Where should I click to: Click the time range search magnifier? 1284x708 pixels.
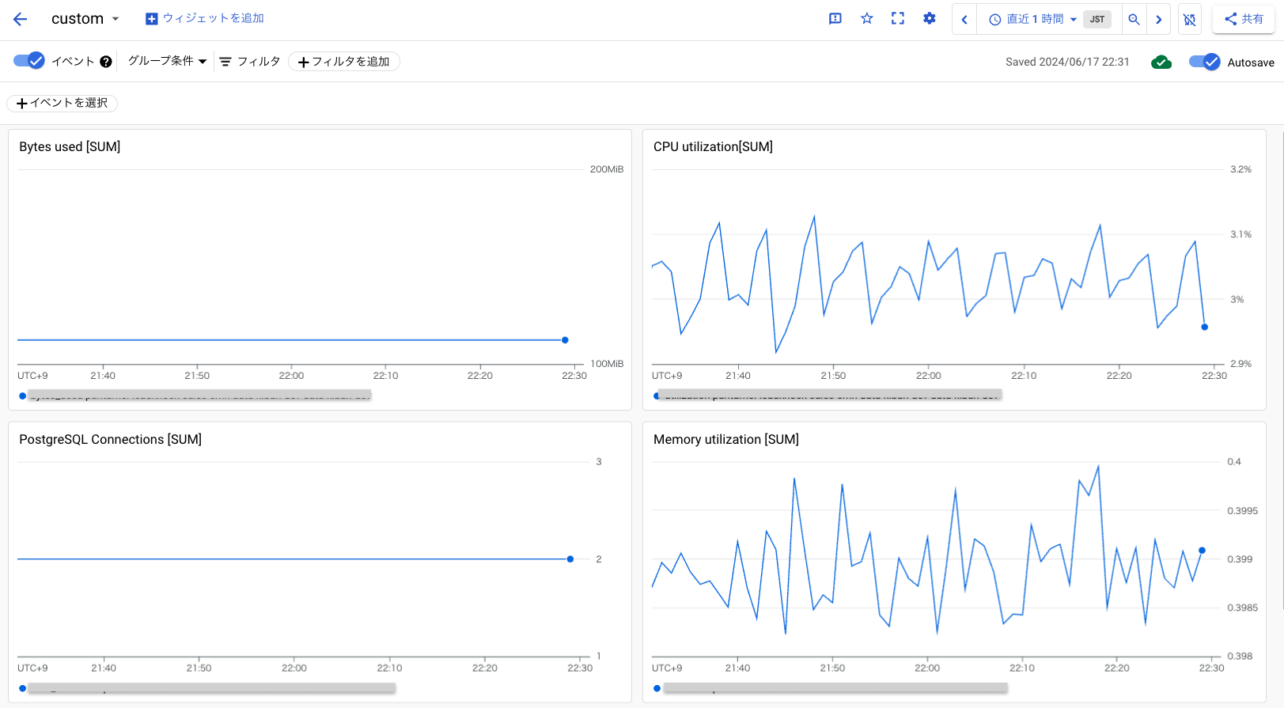point(1134,20)
